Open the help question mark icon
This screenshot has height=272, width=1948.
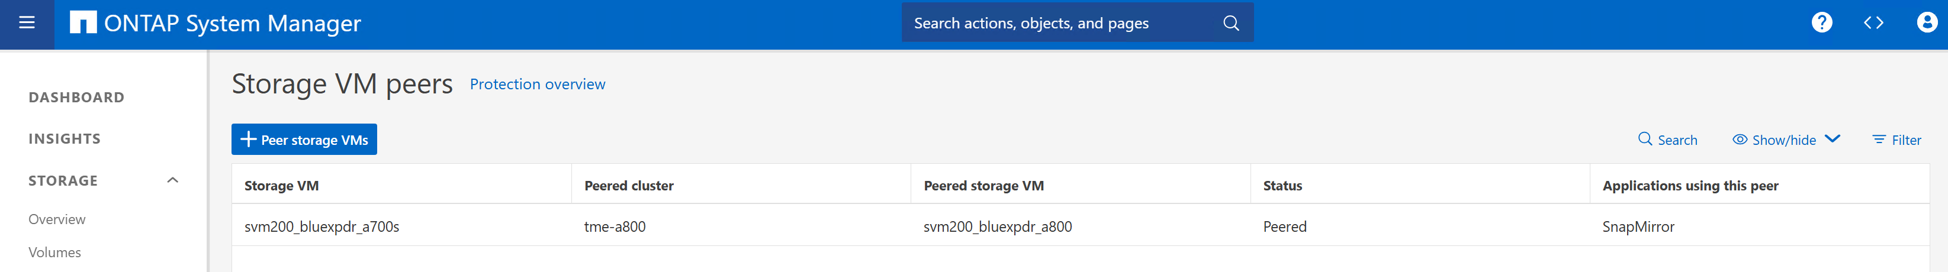click(1822, 22)
